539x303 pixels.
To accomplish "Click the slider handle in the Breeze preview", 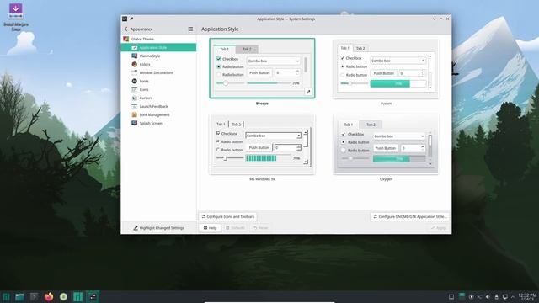I will pyautogui.click(x=226, y=83).
